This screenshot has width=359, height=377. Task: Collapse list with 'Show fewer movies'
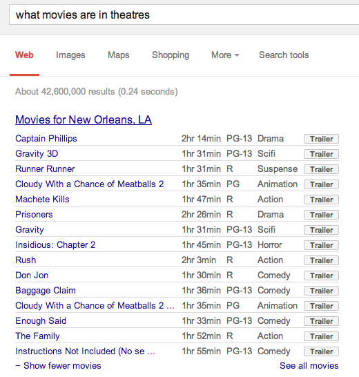coord(58,365)
